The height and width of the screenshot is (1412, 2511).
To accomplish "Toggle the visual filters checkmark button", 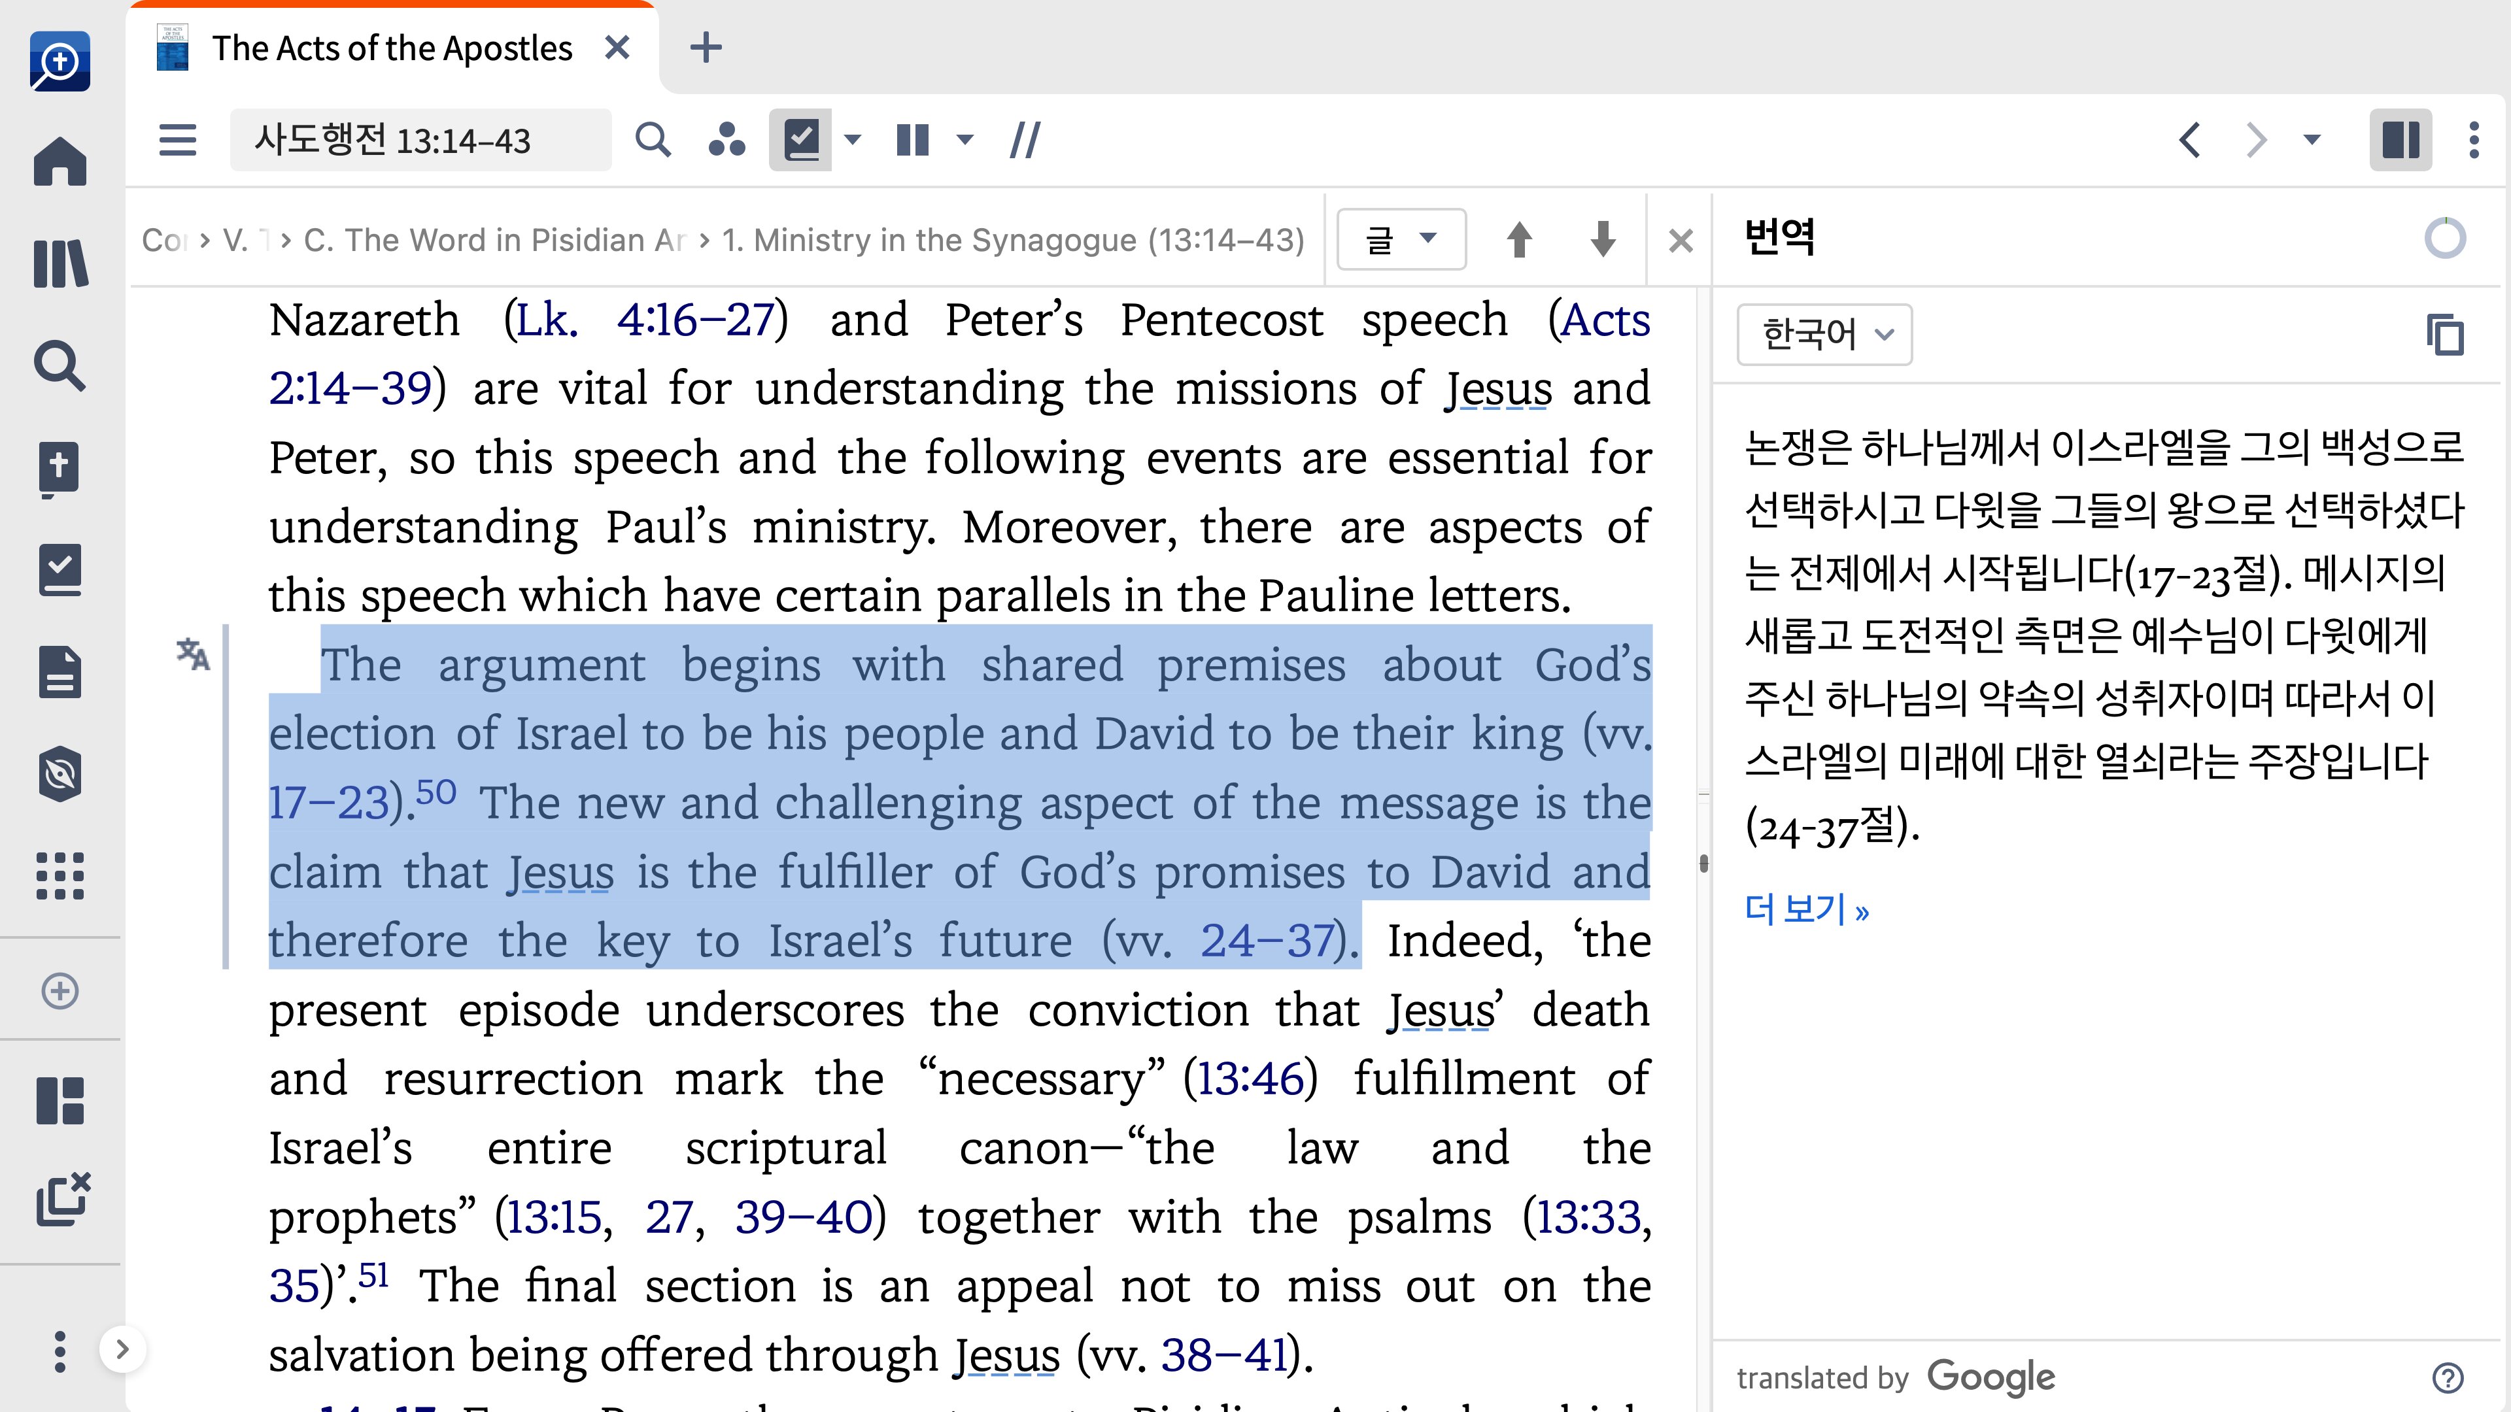I will [x=800, y=141].
